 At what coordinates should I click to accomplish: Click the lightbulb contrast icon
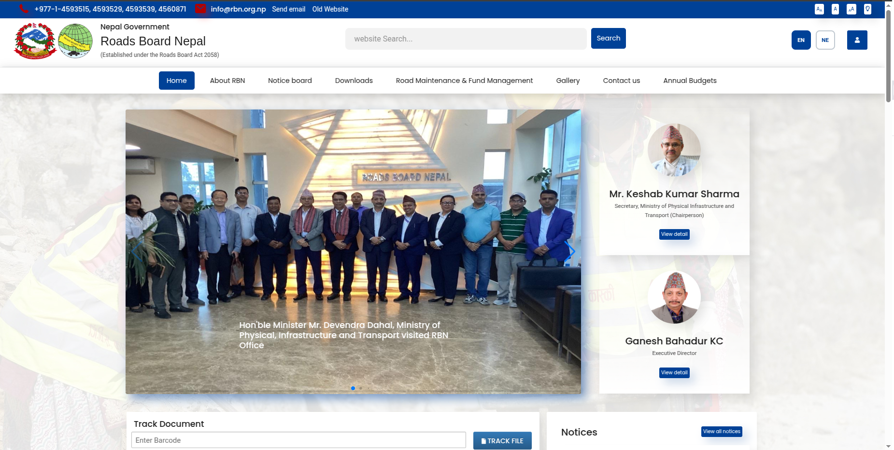(x=867, y=9)
